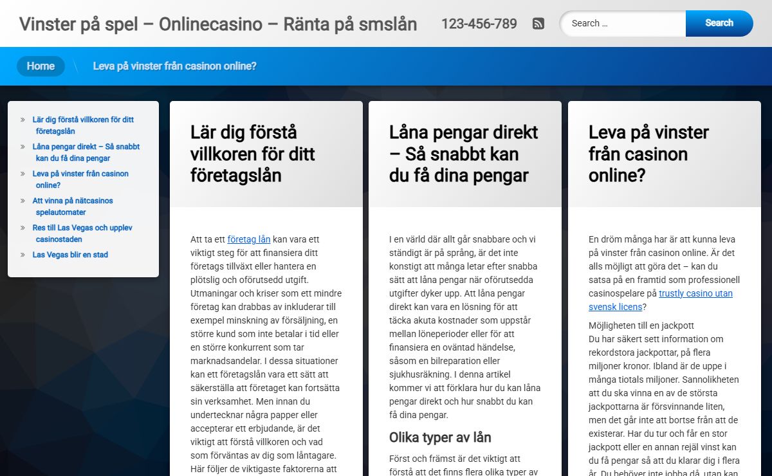Click subheading 'Olika typer av lån'
772x476 pixels.
440,437
